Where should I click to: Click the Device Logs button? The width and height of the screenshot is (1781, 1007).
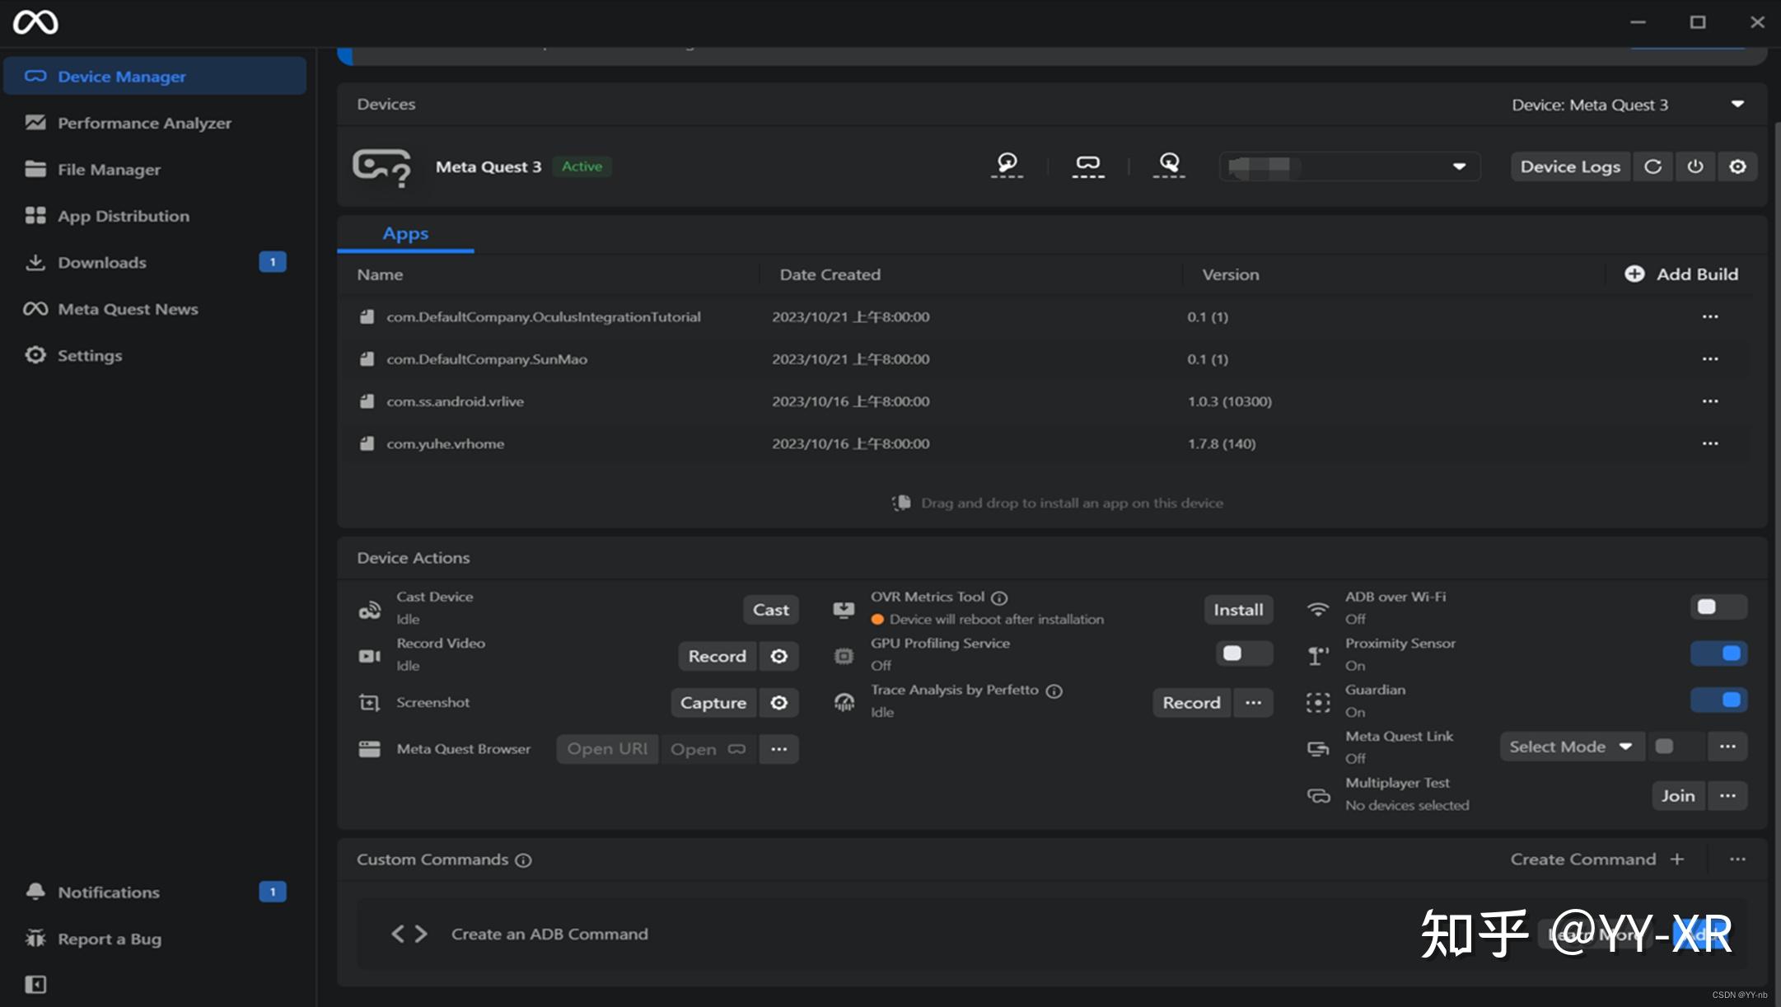click(x=1569, y=166)
